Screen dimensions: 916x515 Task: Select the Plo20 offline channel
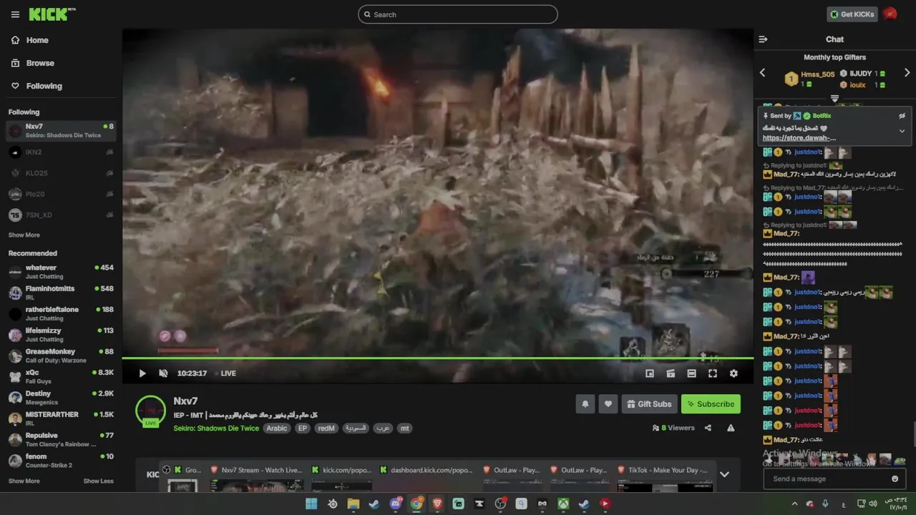61,194
